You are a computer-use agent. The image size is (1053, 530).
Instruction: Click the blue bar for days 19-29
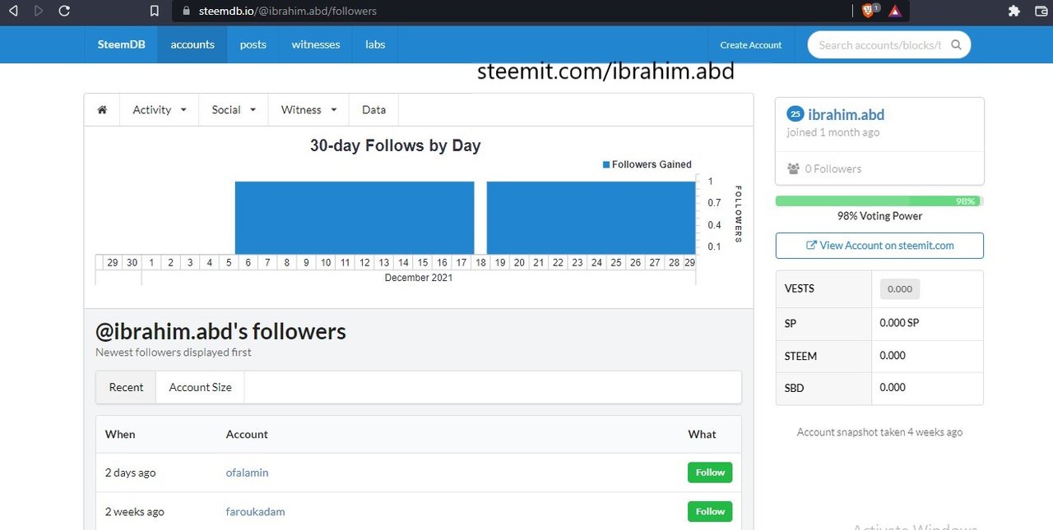click(x=591, y=218)
